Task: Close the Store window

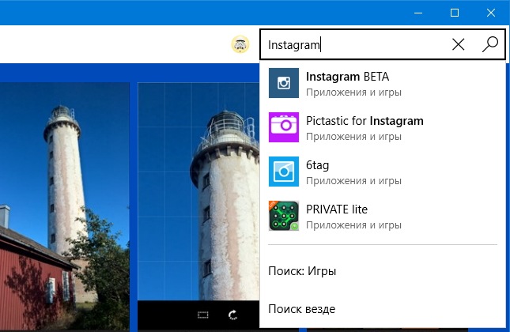Action: (491, 13)
